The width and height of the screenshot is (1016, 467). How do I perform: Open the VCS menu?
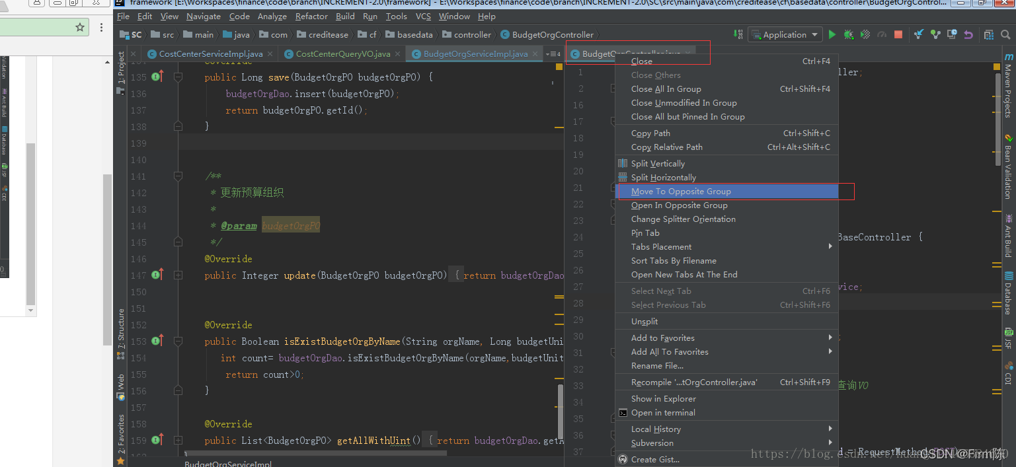423,16
